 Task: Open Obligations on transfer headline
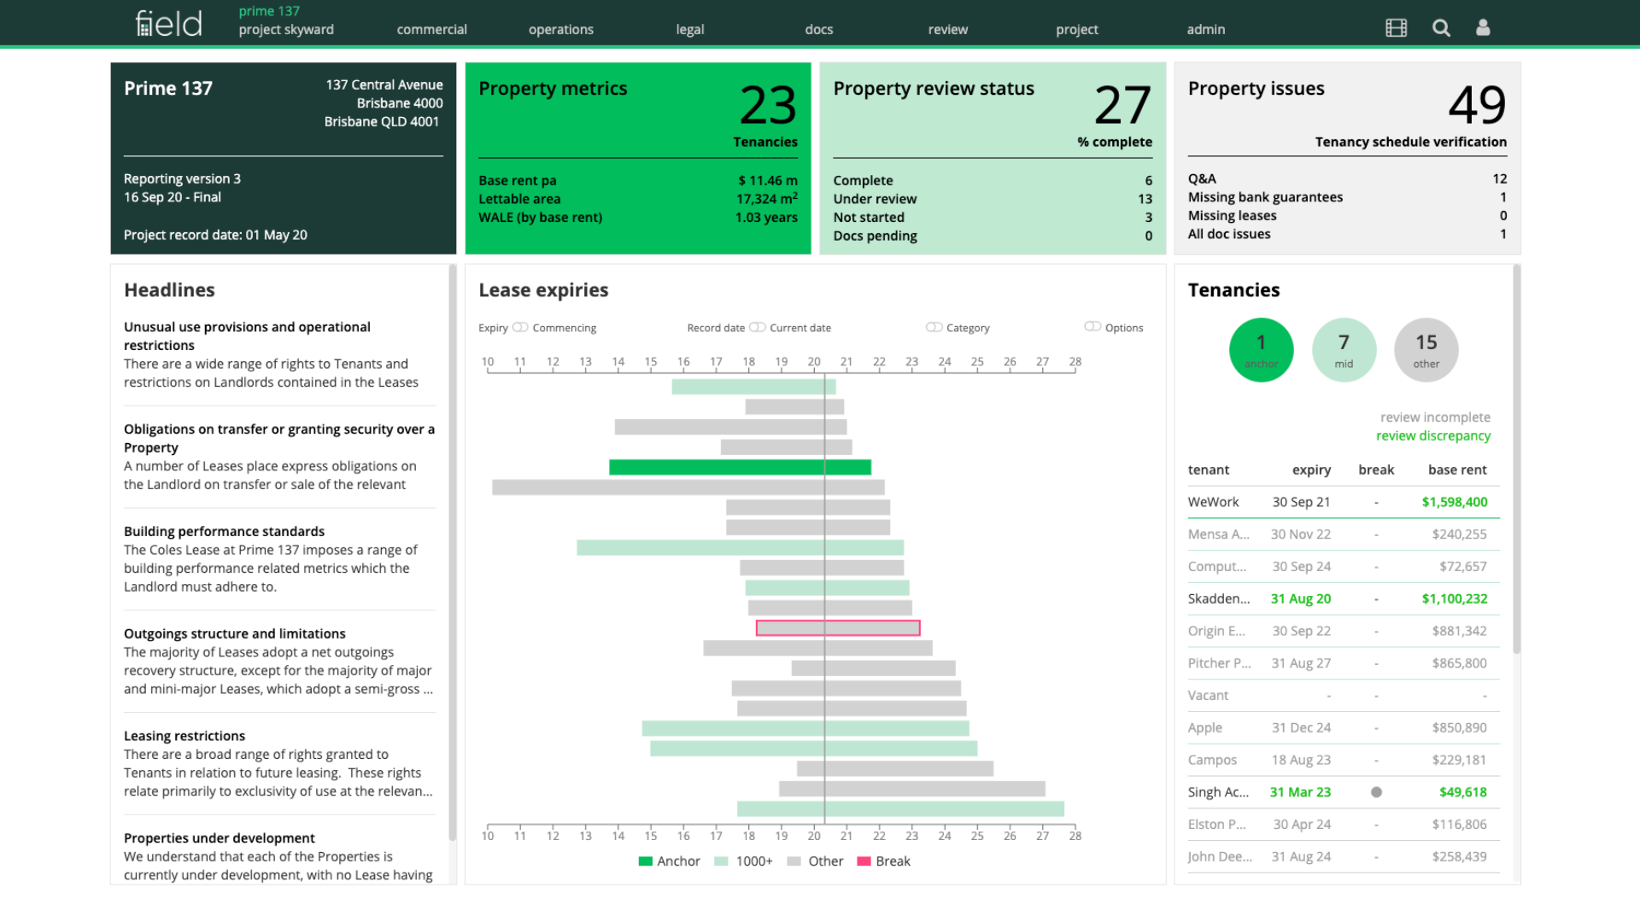(x=278, y=457)
